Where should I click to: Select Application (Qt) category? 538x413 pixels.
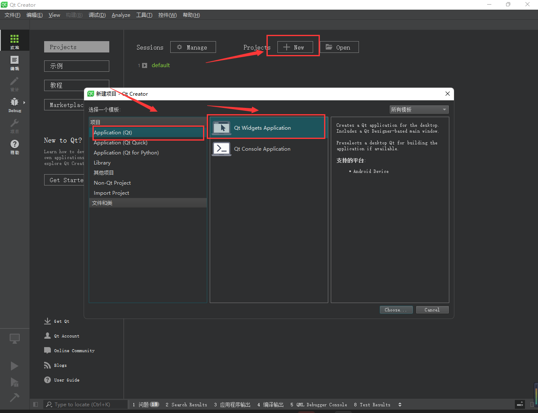148,133
